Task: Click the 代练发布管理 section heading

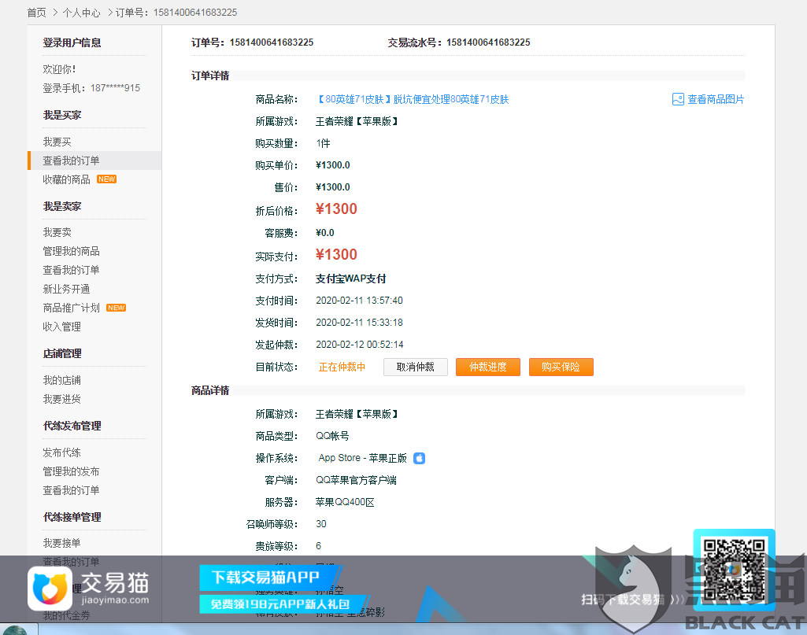Action: click(72, 426)
